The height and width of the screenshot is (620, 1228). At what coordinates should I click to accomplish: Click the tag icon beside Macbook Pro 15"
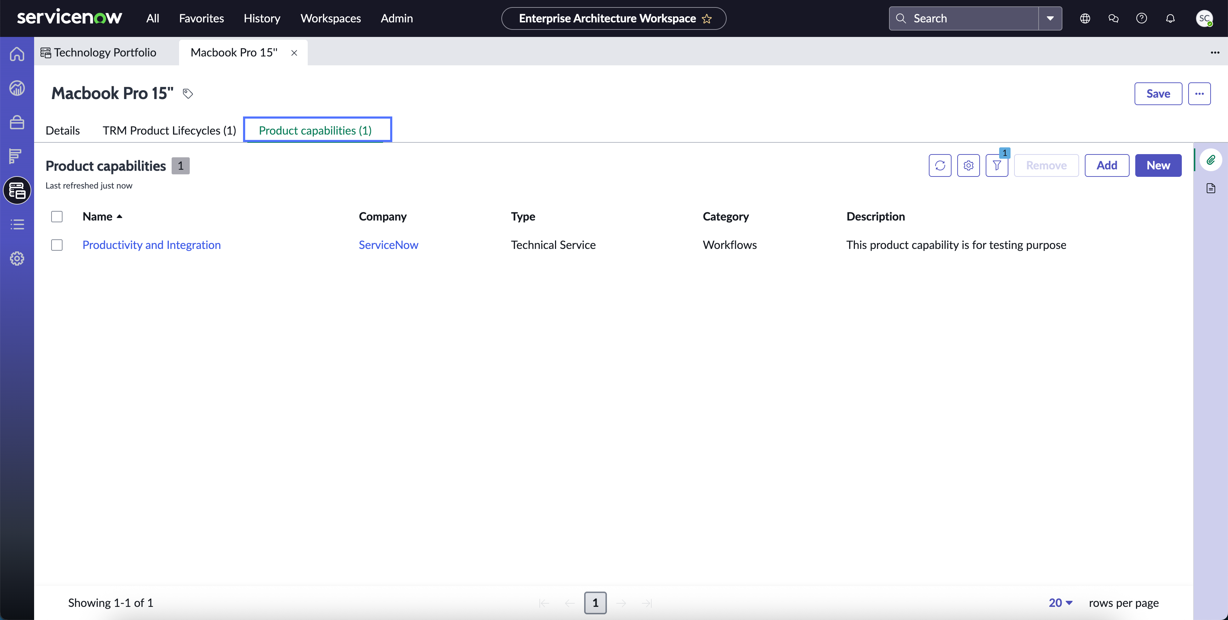coord(188,93)
